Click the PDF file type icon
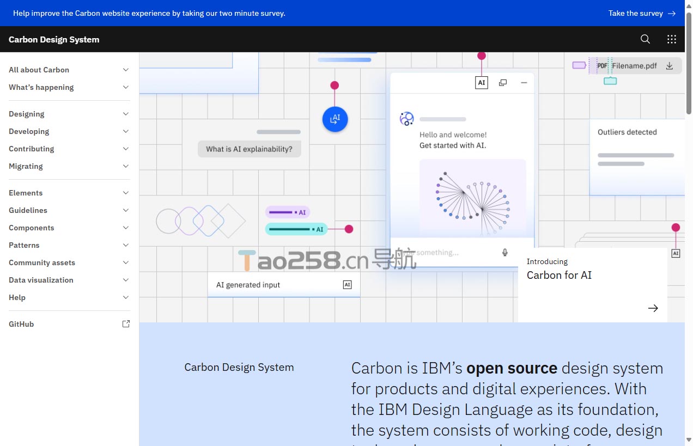The image size is (693, 446). (602, 66)
